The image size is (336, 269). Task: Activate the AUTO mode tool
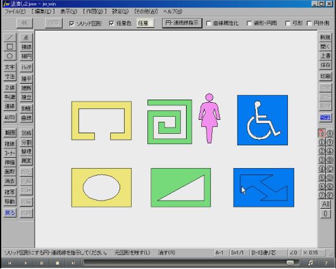10,117
